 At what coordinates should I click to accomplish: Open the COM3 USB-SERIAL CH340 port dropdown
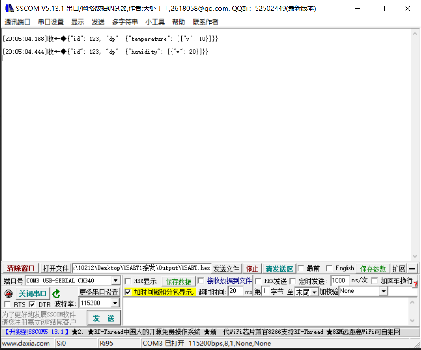click(115, 280)
